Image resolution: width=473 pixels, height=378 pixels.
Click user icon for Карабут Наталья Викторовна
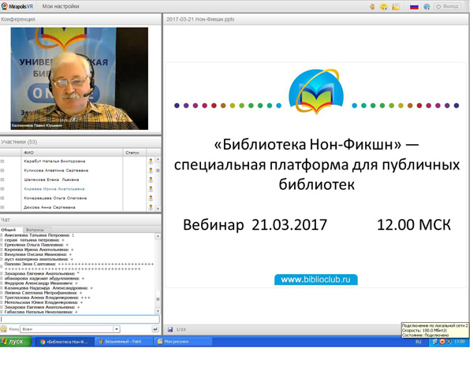(x=151, y=161)
